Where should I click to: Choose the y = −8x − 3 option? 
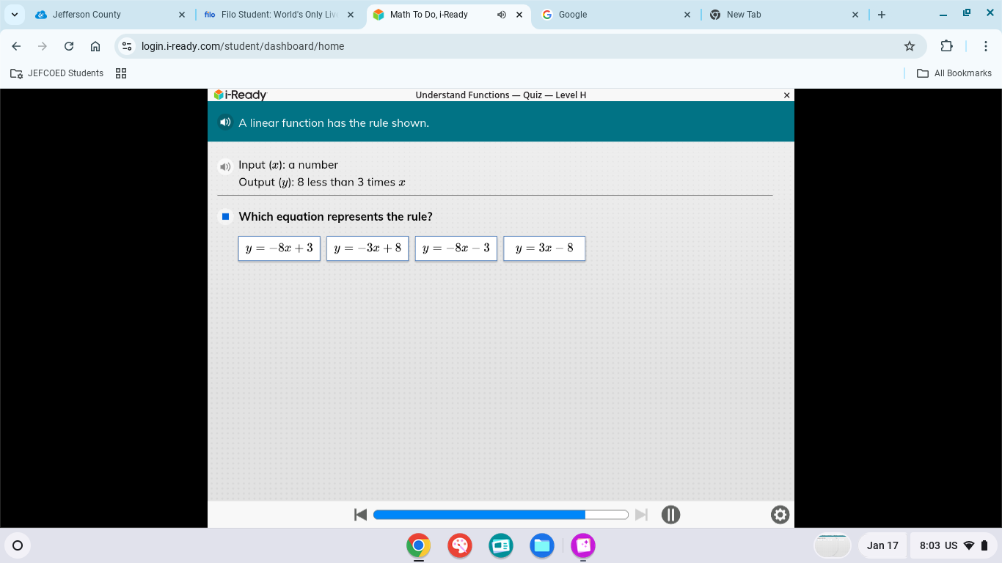(x=456, y=248)
